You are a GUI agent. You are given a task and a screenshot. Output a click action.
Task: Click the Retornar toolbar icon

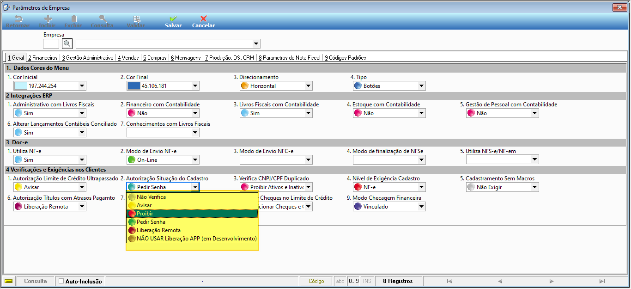[18, 19]
